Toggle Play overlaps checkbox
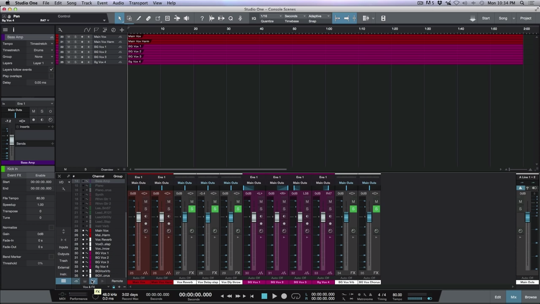The width and height of the screenshot is (540, 304). pos(51,76)
